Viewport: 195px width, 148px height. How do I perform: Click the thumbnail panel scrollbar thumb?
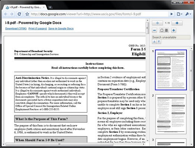[x=191, y=70]
